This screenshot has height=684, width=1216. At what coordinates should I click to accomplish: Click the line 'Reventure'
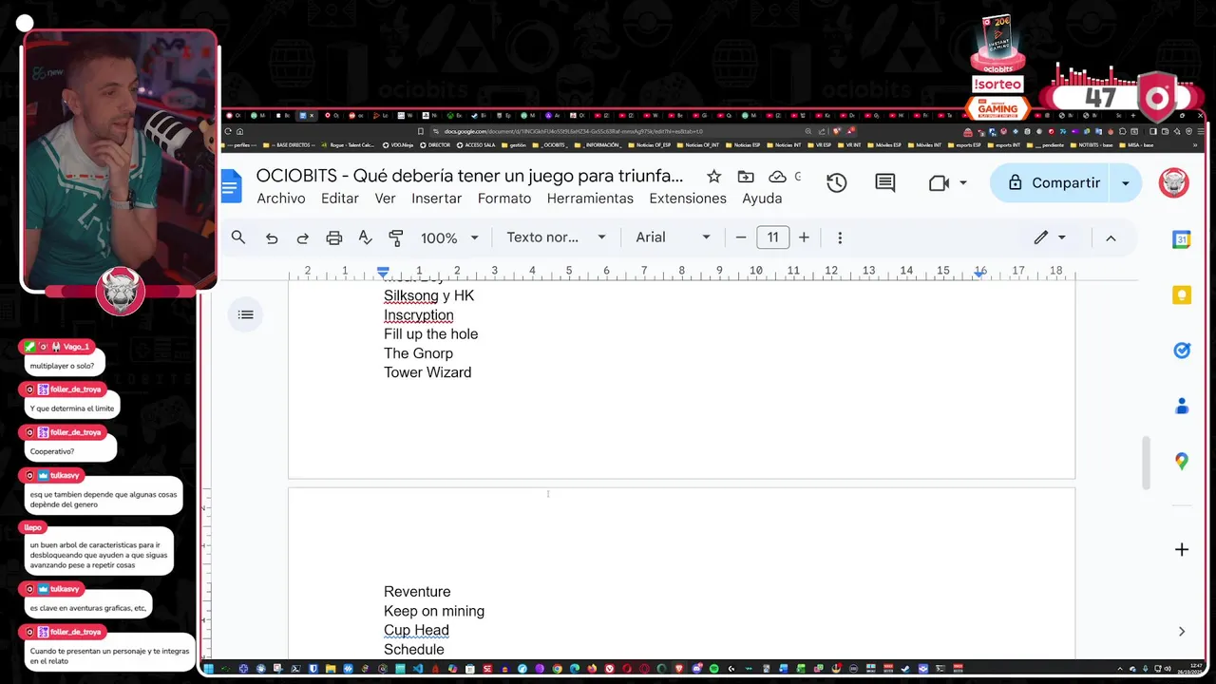pyautogui.click(x=417, y=592)
